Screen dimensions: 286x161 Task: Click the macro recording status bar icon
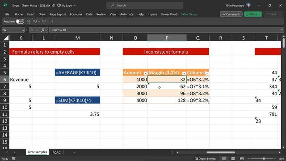(x=14, y=159)
